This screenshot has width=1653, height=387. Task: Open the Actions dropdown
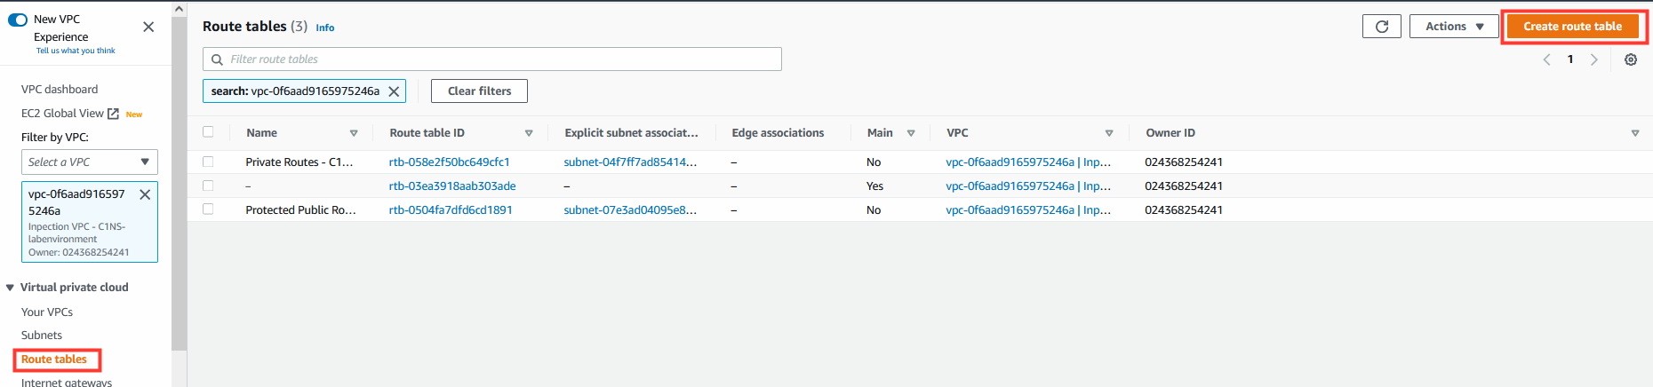click(1454, 27)
